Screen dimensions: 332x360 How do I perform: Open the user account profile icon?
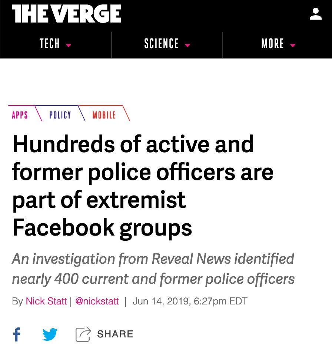tap(316, 14)
